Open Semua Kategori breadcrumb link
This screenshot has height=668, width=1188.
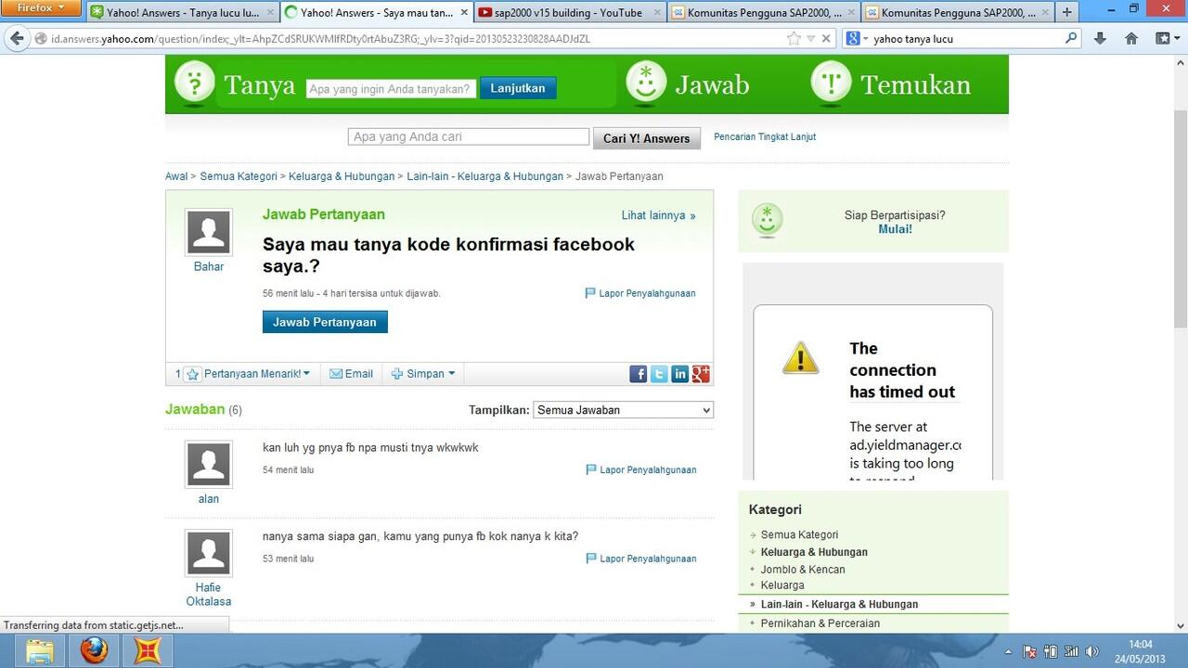[239, 176]
